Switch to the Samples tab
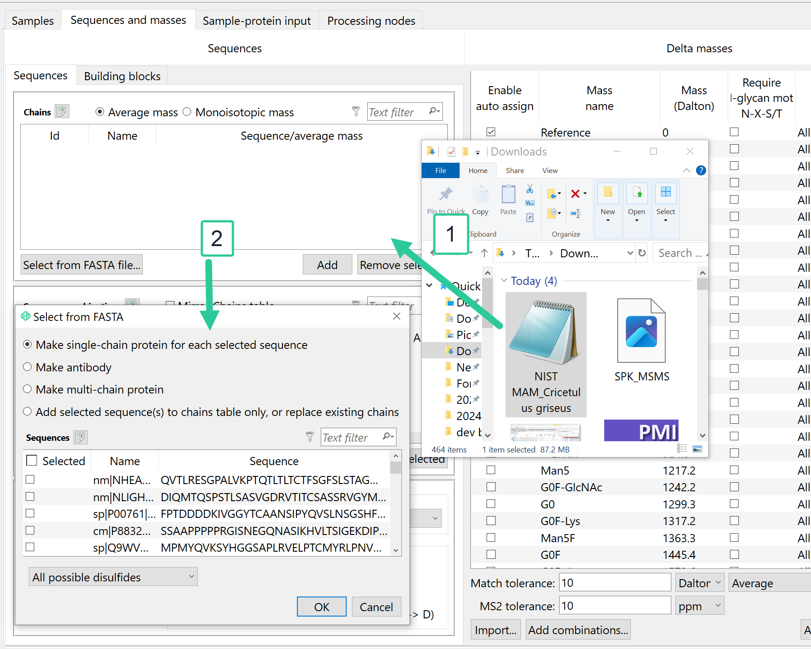 [x=32, y=21]
